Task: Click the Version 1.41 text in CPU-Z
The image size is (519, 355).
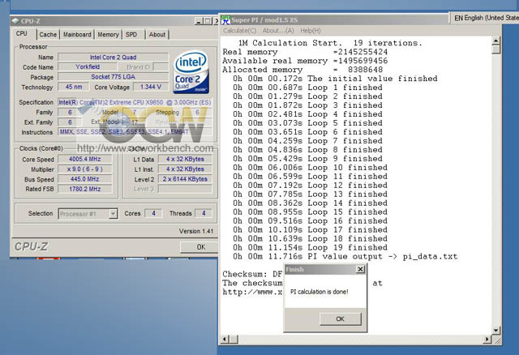Action: tap(196, 231)
